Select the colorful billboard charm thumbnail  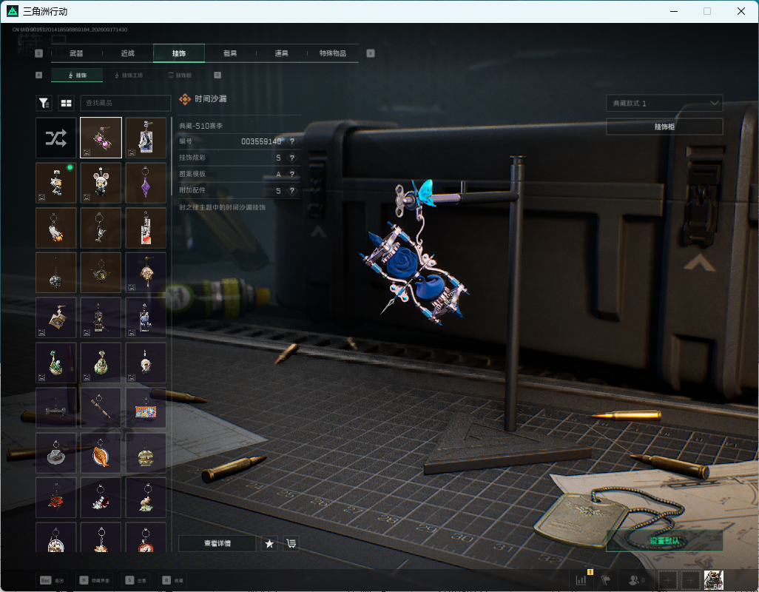[x=146, y=408]
